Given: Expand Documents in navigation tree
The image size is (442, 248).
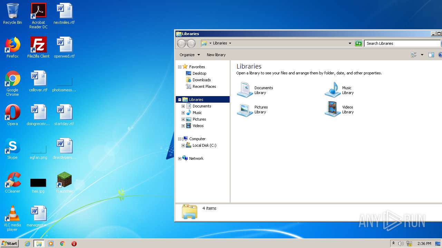Looking at the screenshot, I should tap(183, 106).
